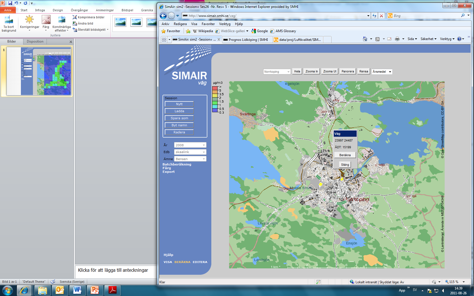474x296 pixels.
Task: Click the PowerPoint notes field
Action: (x=116, y=272)
